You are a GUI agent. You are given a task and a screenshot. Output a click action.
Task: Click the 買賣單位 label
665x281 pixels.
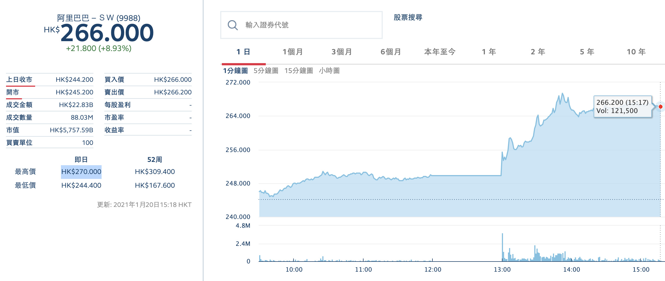click(19, 143)
